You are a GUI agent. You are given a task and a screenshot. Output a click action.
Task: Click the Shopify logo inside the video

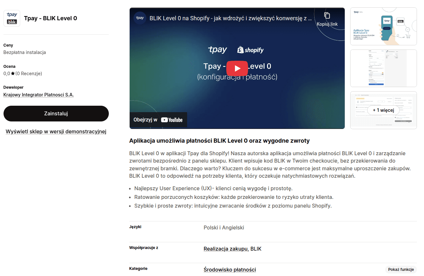pos(250,50)
